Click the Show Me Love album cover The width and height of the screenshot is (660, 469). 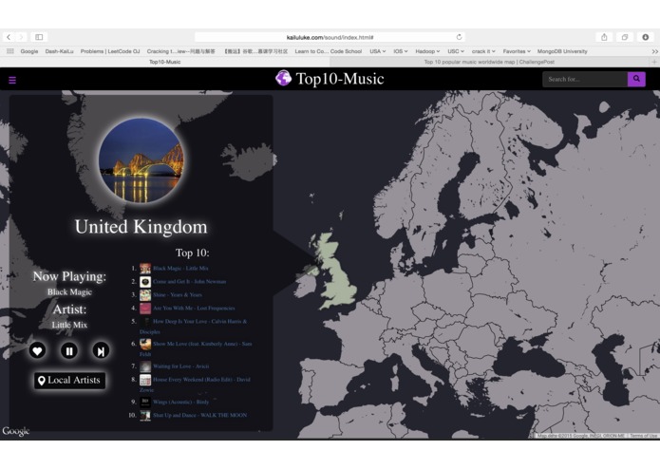click(x=145, y=344)
